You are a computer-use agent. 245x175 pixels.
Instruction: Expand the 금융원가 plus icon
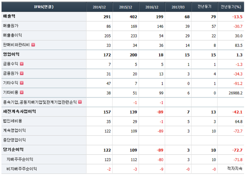point(22,73)
